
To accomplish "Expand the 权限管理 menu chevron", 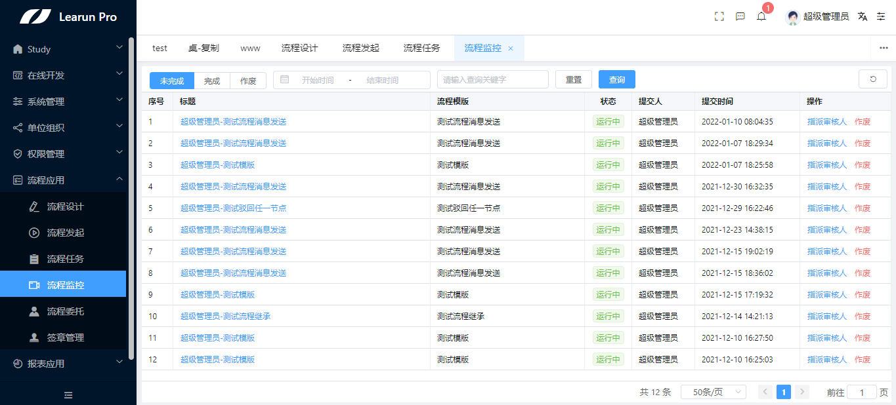I will (x=119, y=153).
